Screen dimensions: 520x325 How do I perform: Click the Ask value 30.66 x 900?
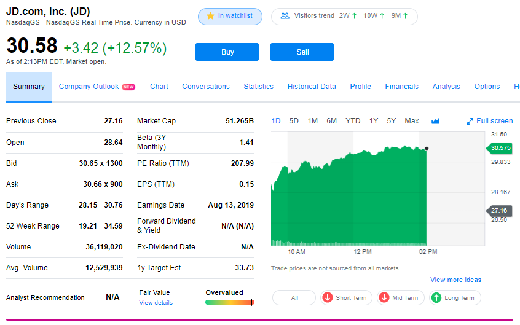(103, 184)
